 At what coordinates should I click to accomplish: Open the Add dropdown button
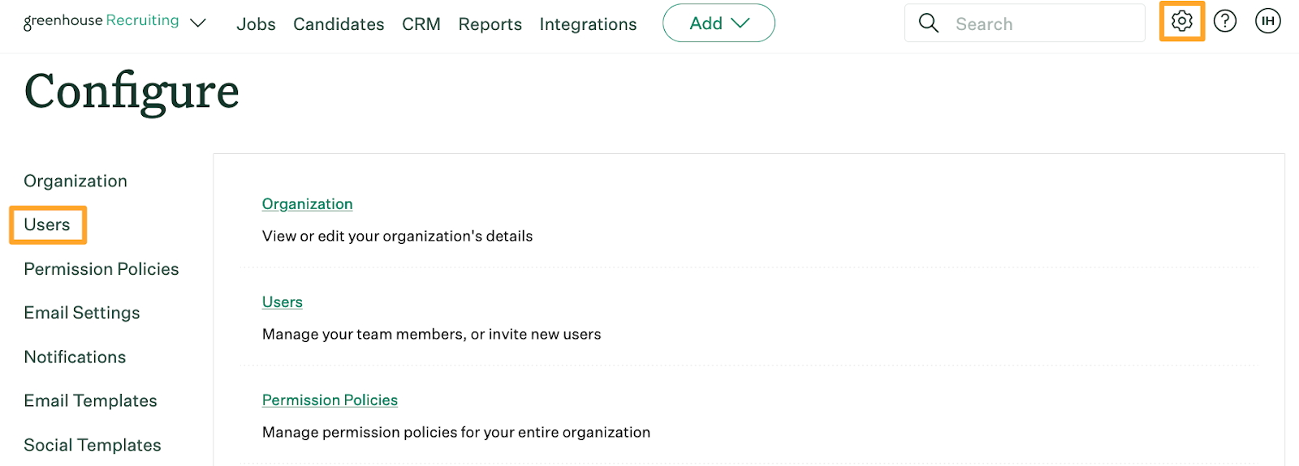point(719,24)
